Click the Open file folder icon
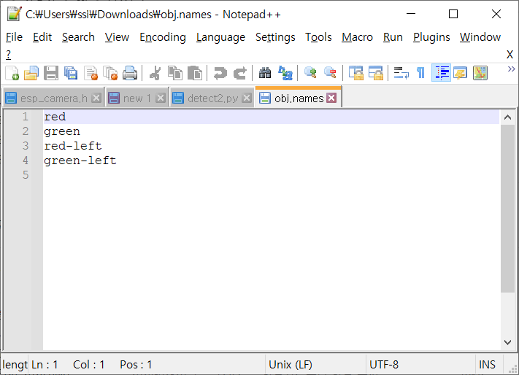The image size is (519, 375). [31, 73]
